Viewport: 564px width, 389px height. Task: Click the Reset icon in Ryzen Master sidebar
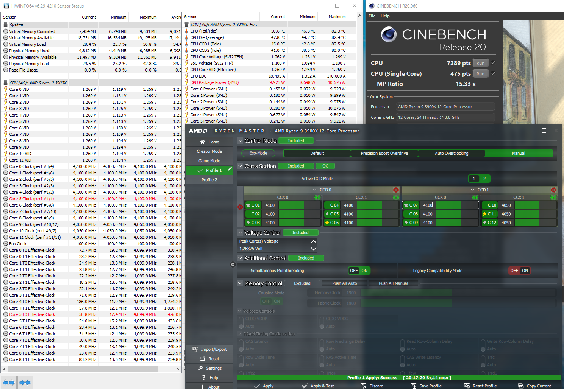pos(203,359)
